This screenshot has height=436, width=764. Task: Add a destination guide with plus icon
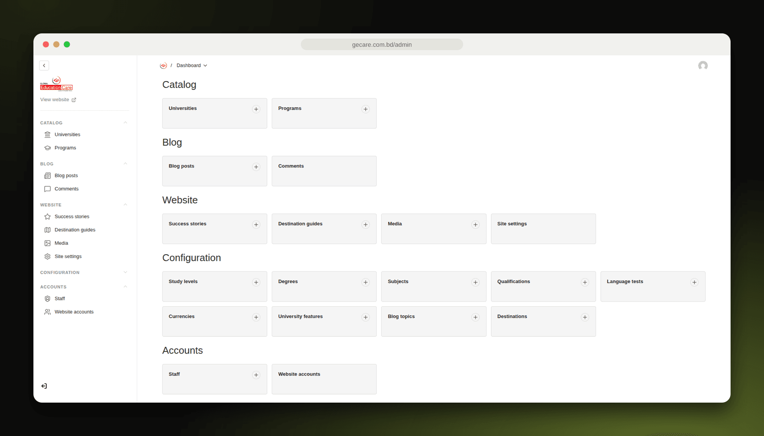[366, 225]
